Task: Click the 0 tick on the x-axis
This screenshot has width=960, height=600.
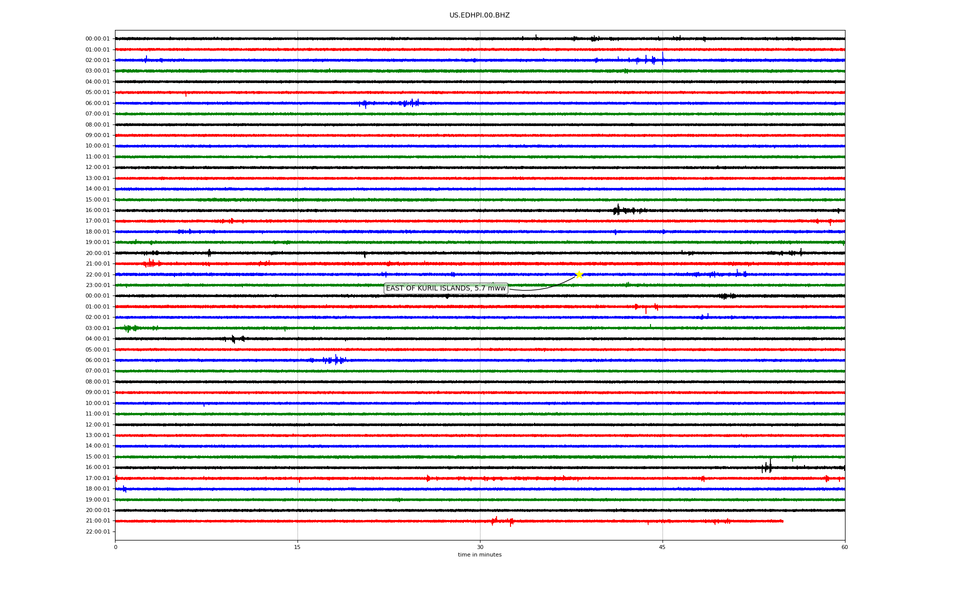Action: click(x=115, y=547)
